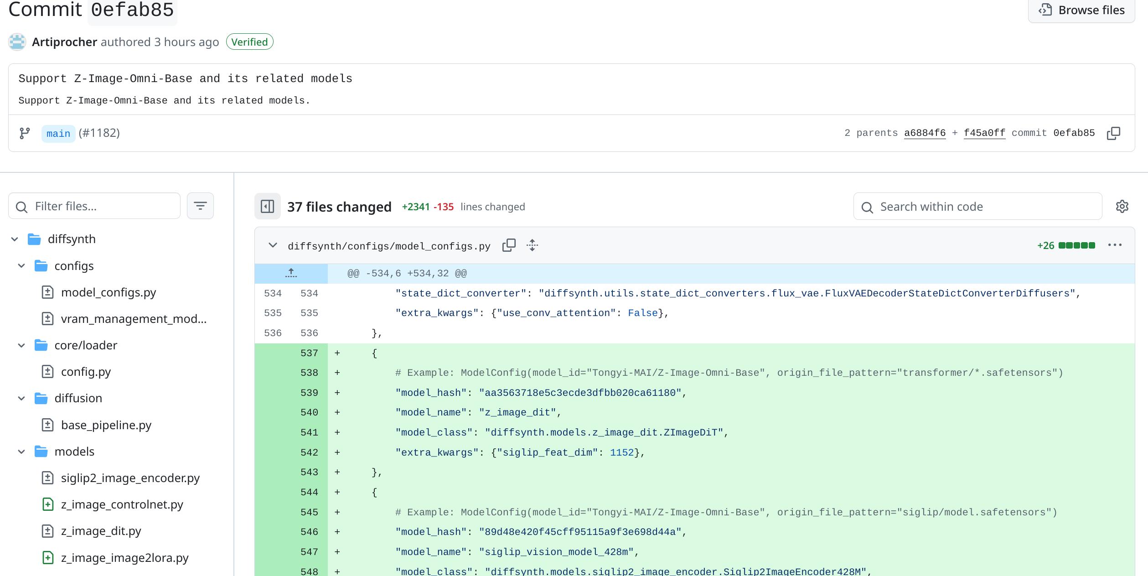The height and width of the screenshot is (576, 1148).
Task: Copy full commit SHA icon
Action: [x=1113, y=133]
